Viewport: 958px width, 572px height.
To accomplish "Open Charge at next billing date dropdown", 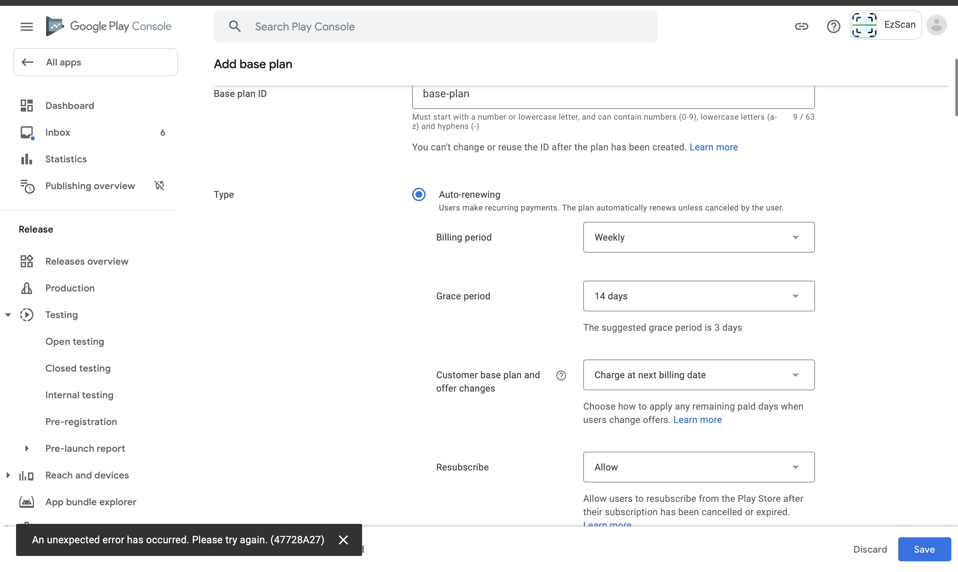I will (699, 375).
